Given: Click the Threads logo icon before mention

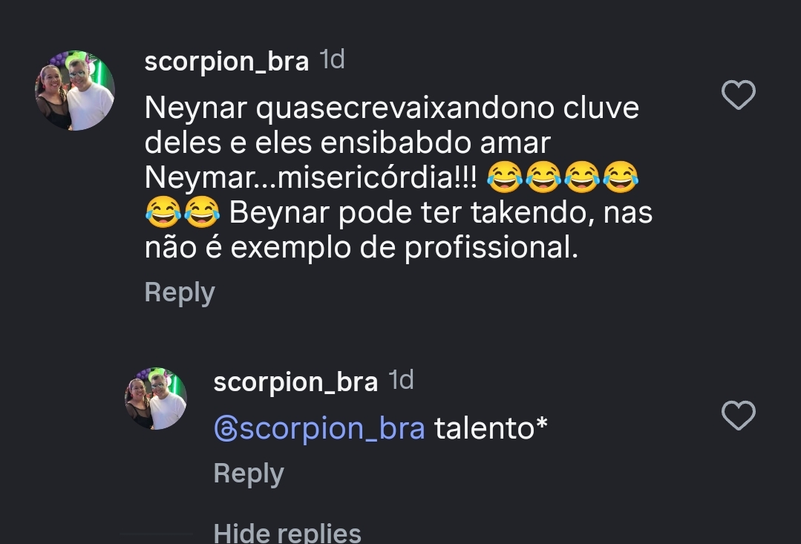Looking at the screenshot, I should click(225, 429).
